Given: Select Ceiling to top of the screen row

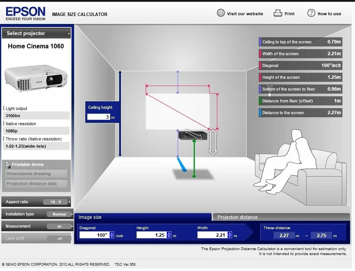Looking at the screenshot, I should point(301,42).
